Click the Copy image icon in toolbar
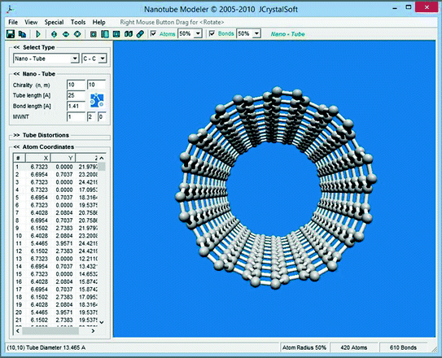This screenshot has height=358, width=442. 22,34
